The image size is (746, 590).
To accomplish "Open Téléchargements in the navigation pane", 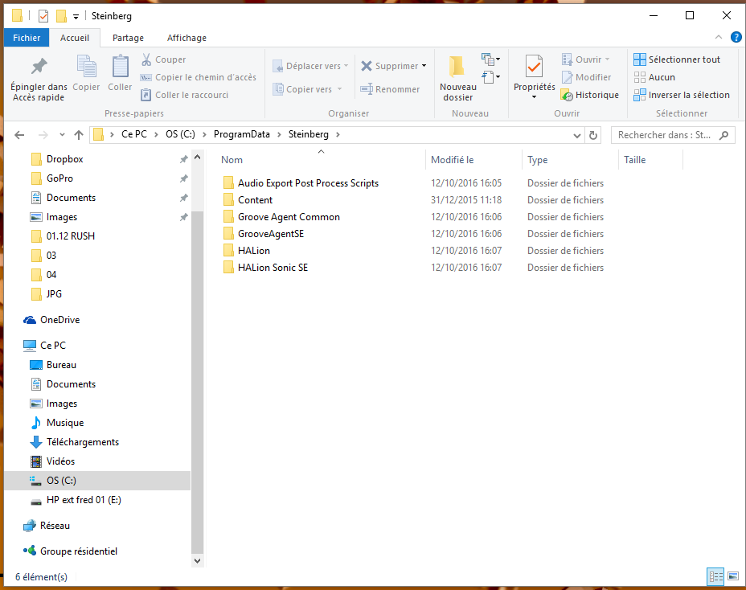I will click(83, 442).
